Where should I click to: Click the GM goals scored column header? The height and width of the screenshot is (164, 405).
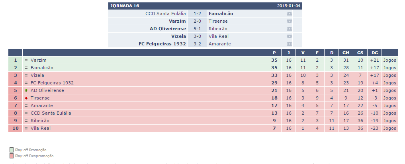(346, 53)
